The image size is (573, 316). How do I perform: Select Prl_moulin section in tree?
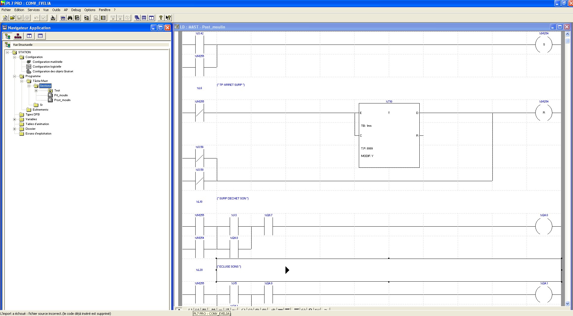tap(61, 95)
